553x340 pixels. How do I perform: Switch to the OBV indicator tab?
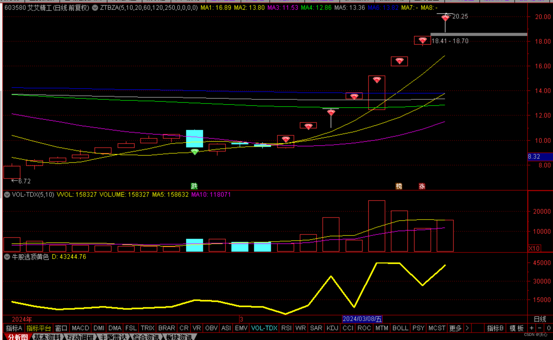click(x=211, y=328)
